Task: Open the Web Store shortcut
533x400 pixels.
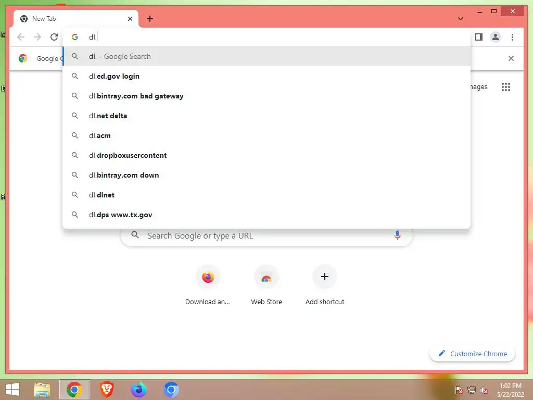Action: 266,285
